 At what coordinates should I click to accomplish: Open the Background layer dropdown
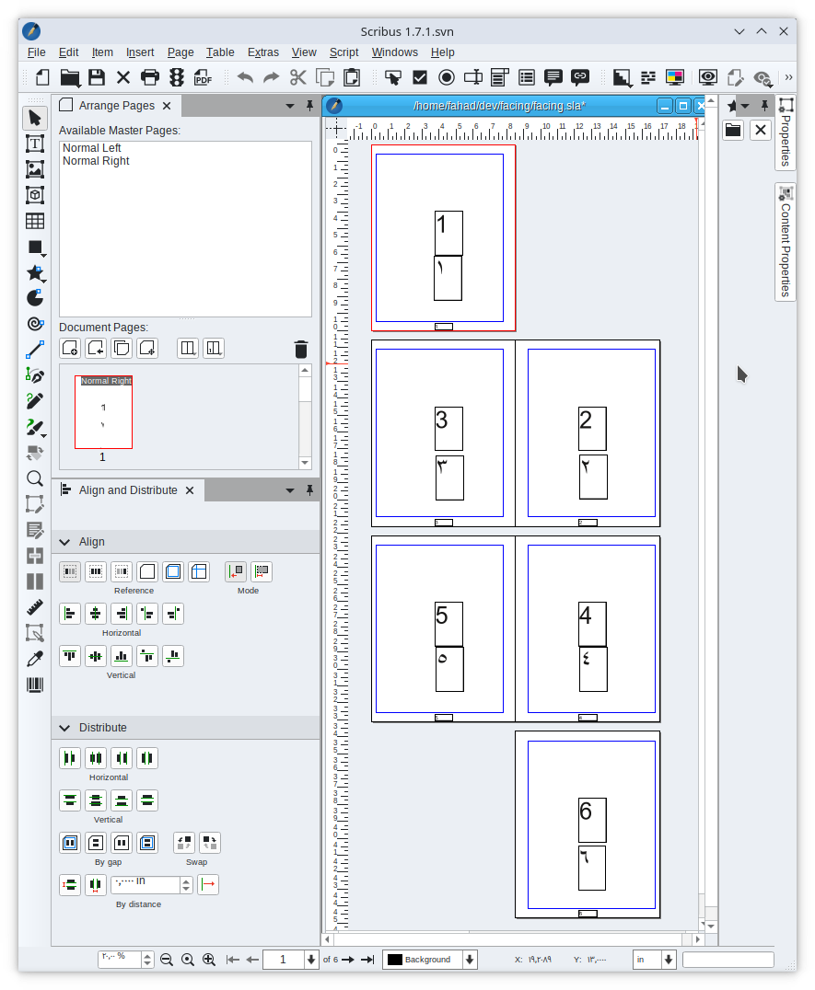(470, 960)
